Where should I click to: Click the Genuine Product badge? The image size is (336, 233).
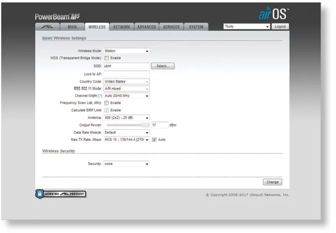point(61,194)
